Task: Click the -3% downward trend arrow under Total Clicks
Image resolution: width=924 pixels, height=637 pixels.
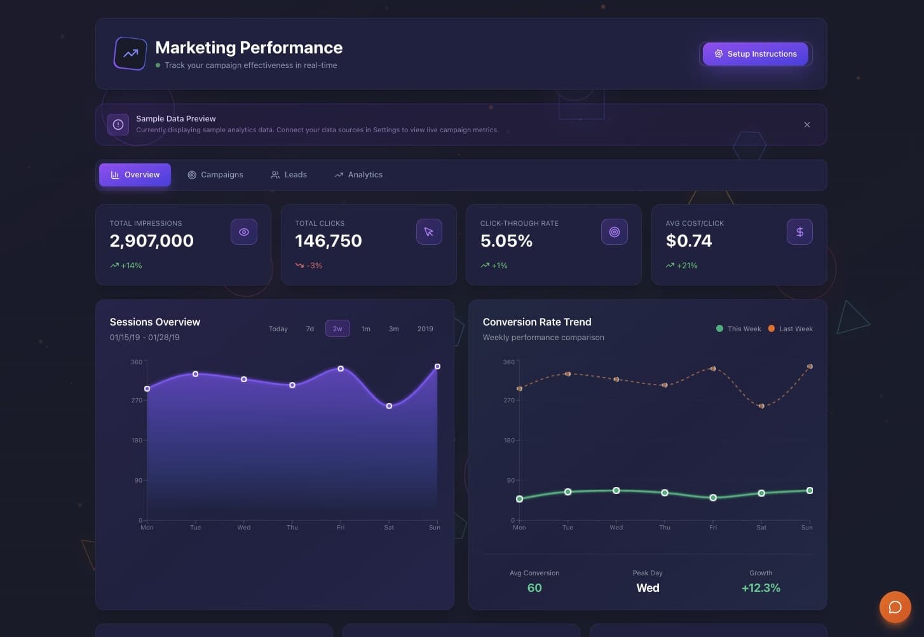Action: 299,266
